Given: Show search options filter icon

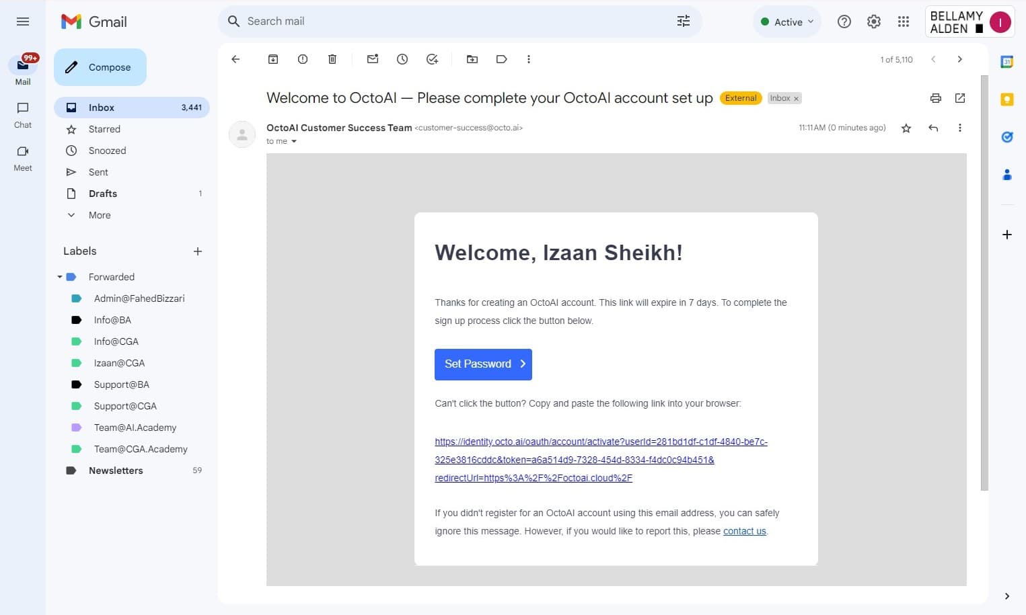Looking at the screenshot, I should pos(684,22).
